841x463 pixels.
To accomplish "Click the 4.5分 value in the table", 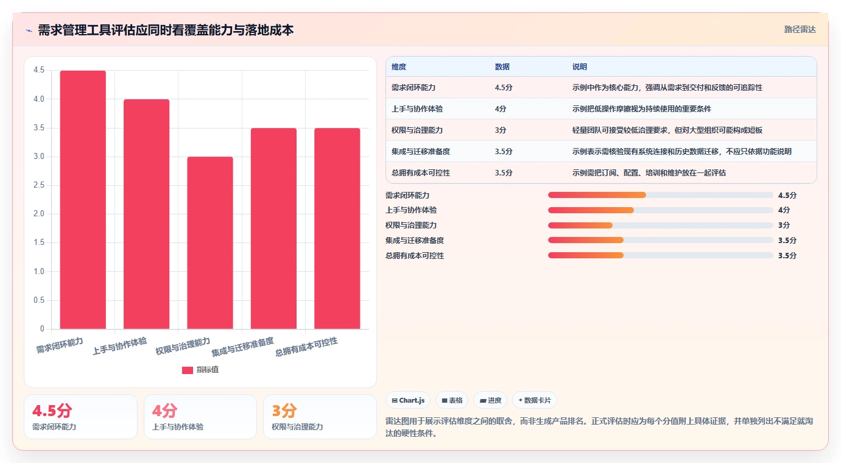I will (x=504, y=88).
